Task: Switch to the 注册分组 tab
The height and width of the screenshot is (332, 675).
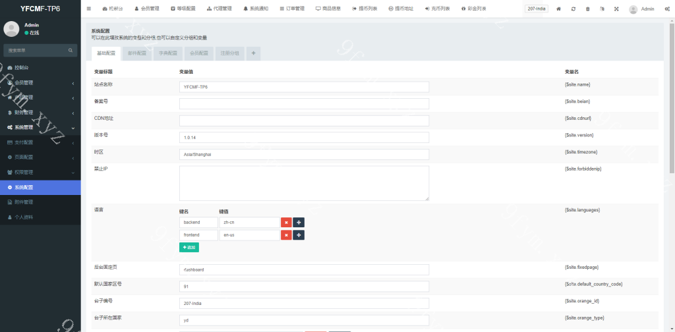Action: pyautogui.click(x=230, y=53)
